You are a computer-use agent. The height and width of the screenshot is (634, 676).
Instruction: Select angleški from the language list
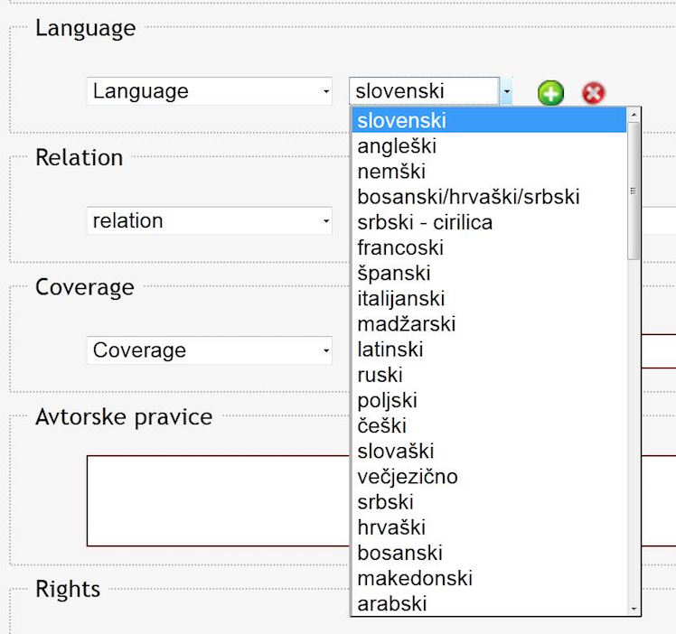pos(397,146)
